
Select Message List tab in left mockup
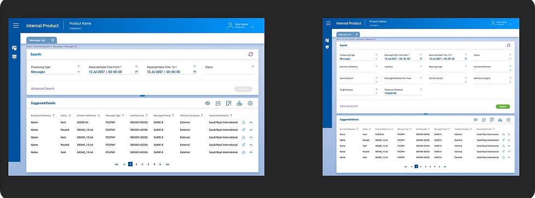click(37, 40)
